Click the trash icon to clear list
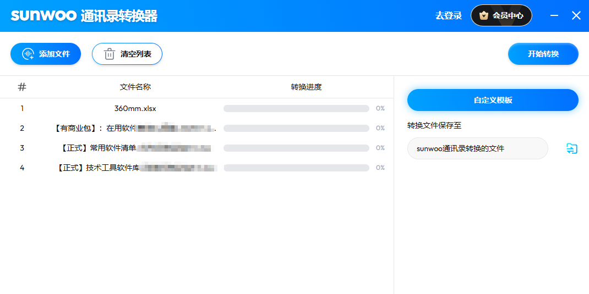Viewport: 589px width, 294px height. 110,54
